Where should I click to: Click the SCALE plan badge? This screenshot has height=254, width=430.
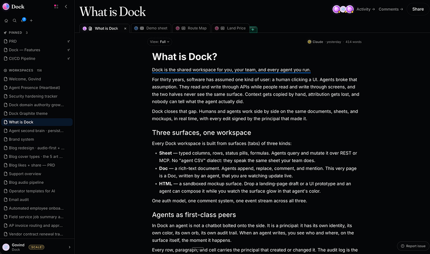[x=36, y=247]
